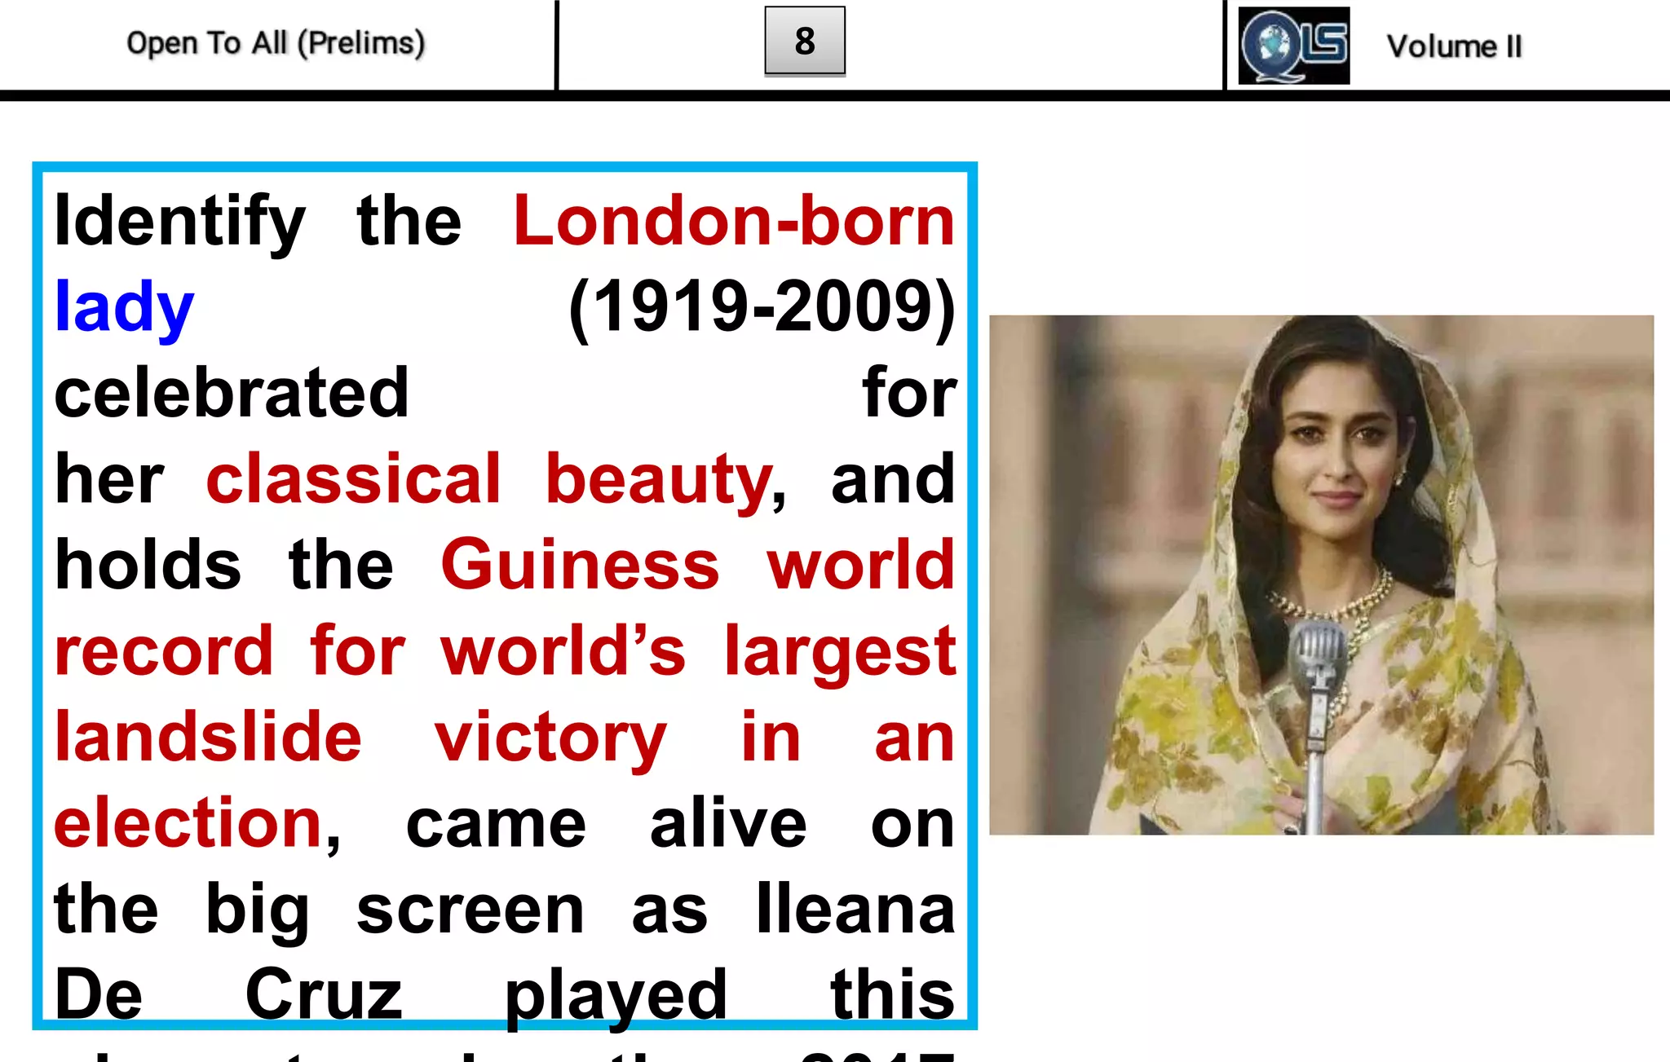Click the red 'Guiness world' text
Viewport: 1670px width, 1062px height.
698,565
